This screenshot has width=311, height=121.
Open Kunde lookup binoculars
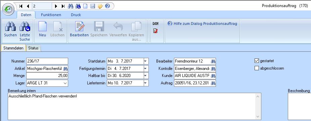coord(213,76)
